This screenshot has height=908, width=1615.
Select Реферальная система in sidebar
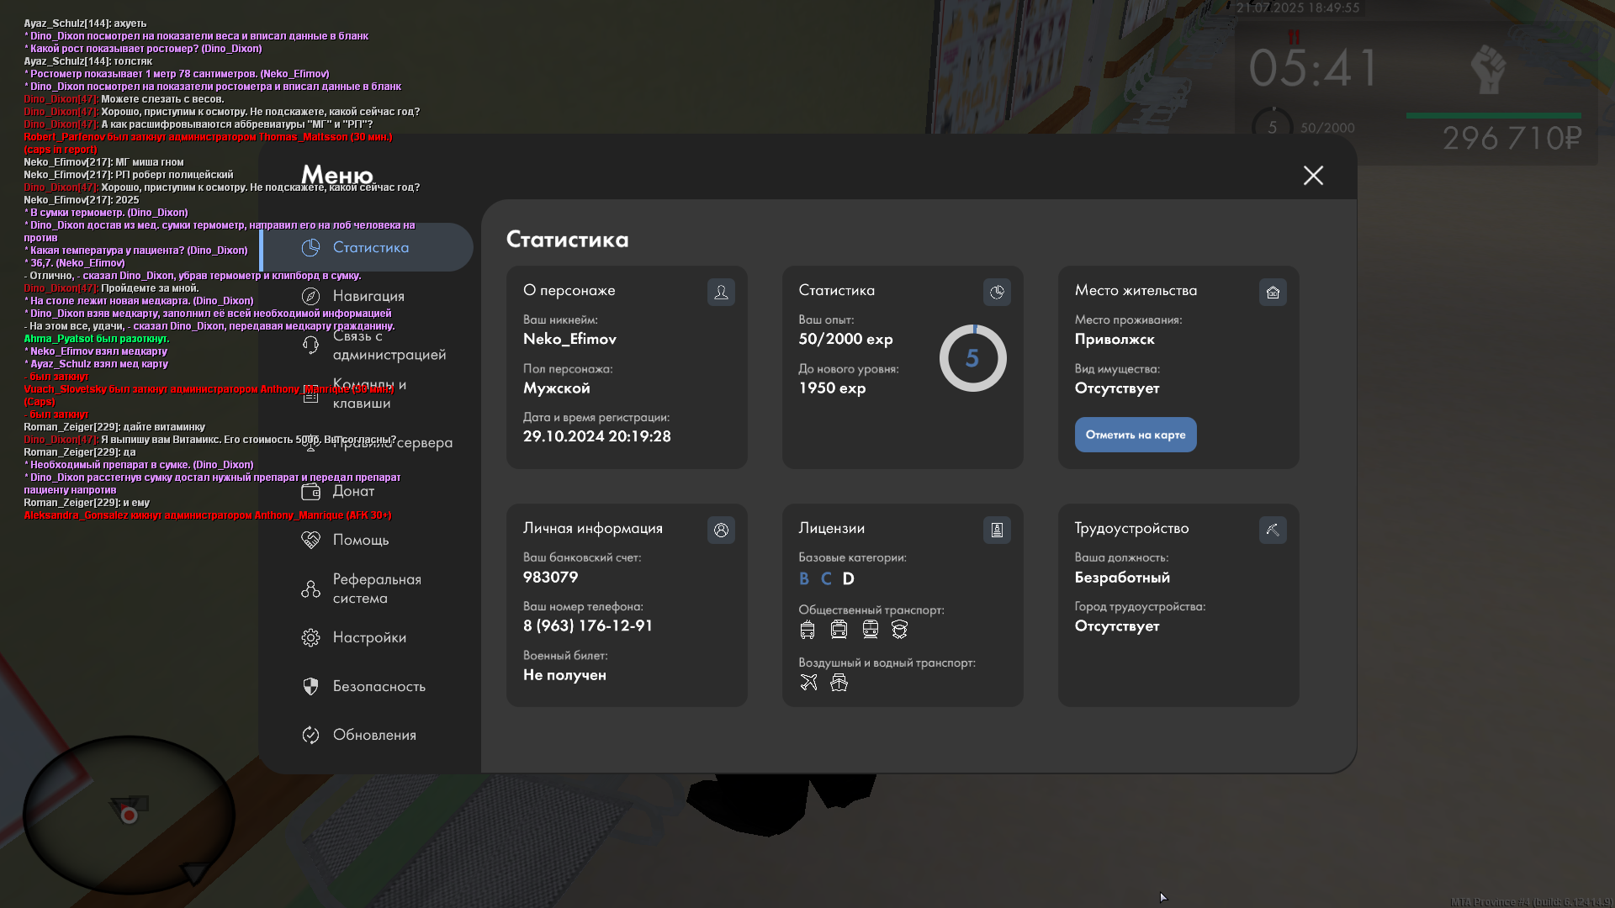click(376, 589)
